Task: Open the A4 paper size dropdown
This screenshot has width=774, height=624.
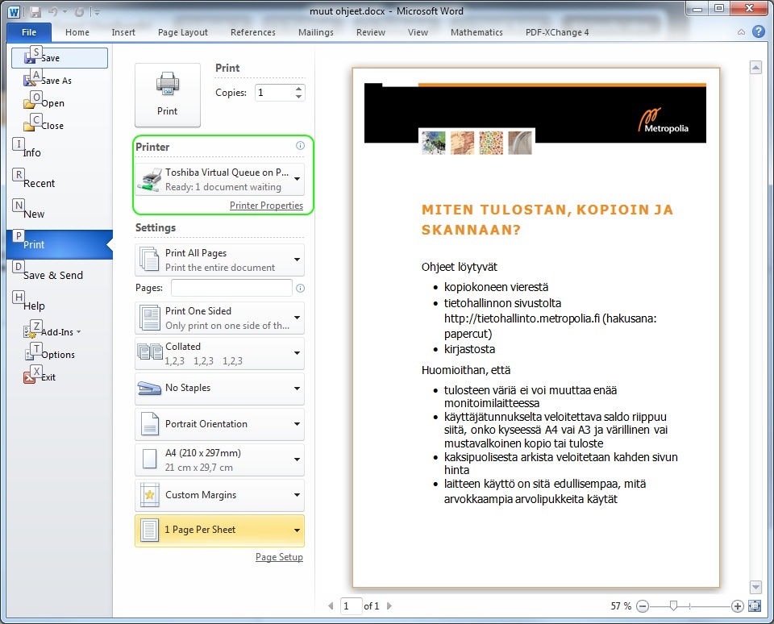Action: (x=219, y=460)
